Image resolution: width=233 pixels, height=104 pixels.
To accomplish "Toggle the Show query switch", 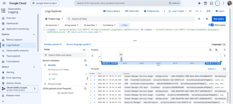I will [x=211, y=25].
